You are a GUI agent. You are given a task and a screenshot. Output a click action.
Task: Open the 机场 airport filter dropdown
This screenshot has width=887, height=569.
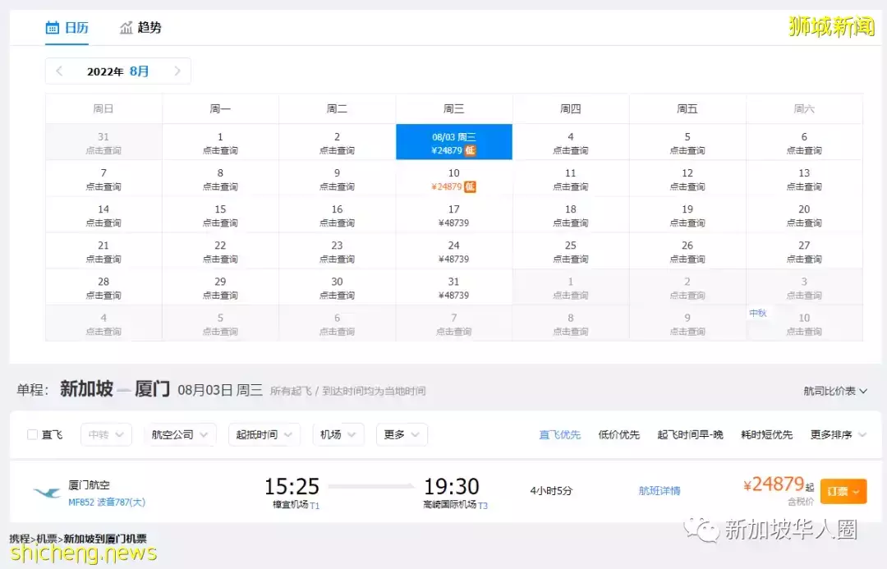[338, 434]
